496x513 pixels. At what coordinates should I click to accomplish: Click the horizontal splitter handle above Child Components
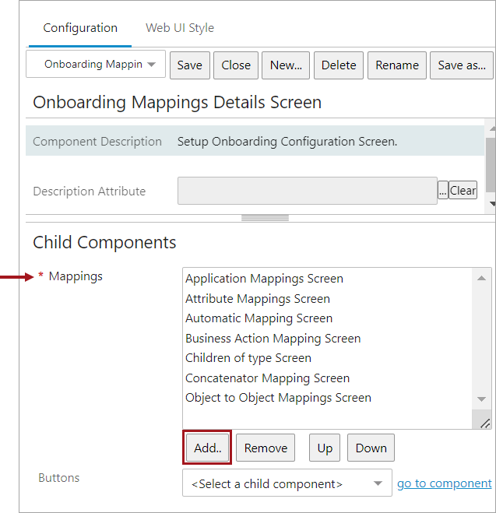[x=265, y=218]
